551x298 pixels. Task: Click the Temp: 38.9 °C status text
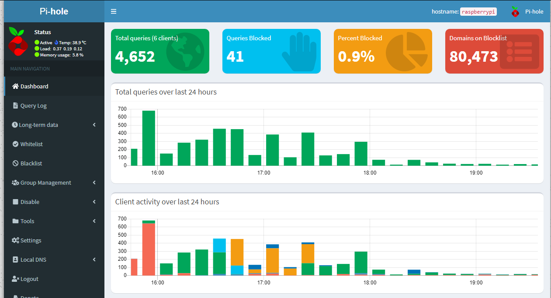point(73,42)
